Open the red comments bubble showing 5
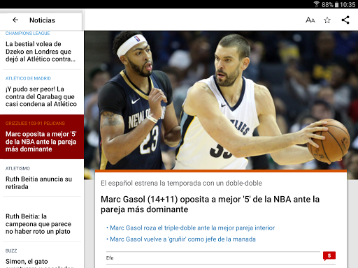 [x=329, y=256]
